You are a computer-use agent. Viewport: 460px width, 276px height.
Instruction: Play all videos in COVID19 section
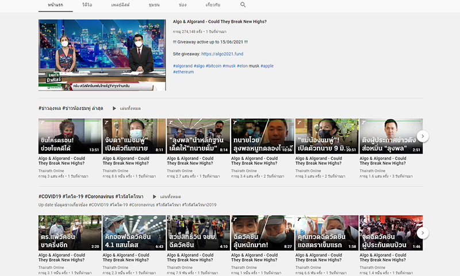point(166,196)
